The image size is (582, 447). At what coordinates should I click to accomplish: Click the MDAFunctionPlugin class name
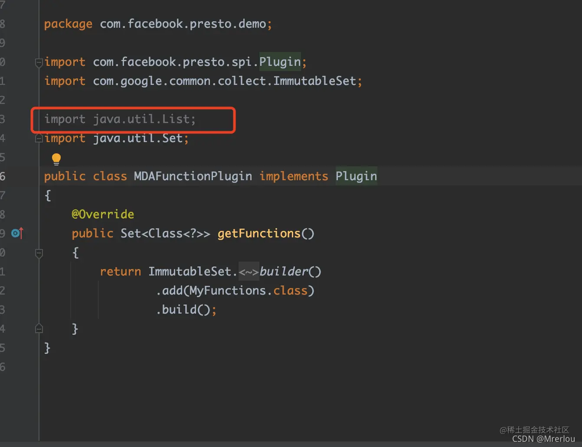tap(193, 176)
